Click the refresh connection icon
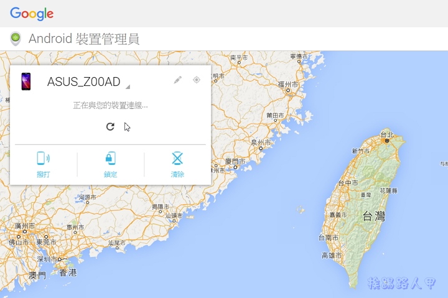448x298 pixels. tap(110, 126)
